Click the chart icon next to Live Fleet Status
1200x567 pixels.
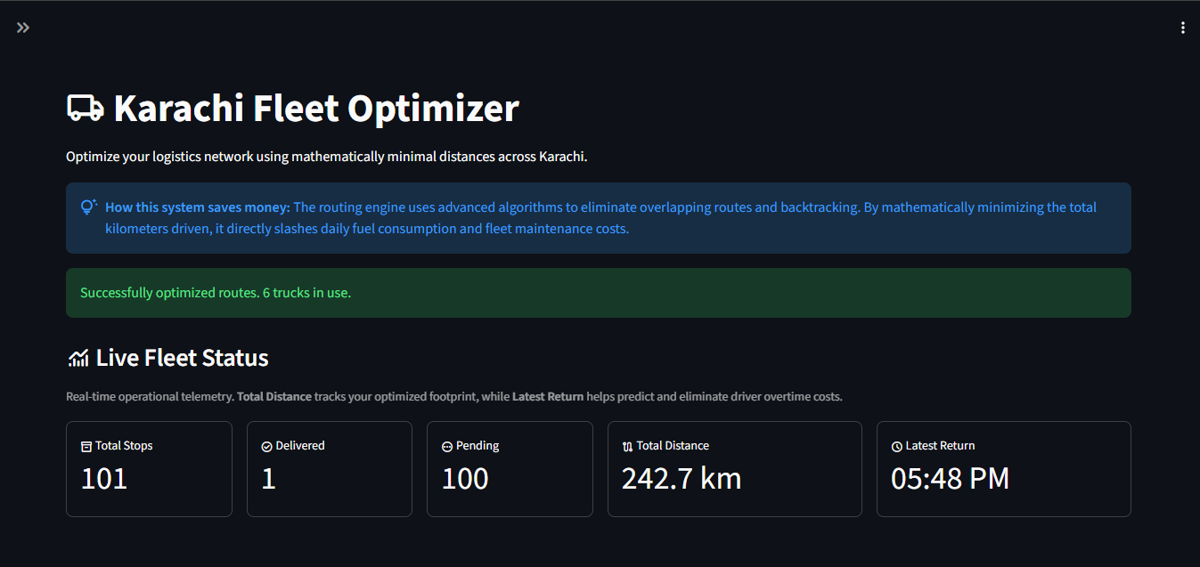click(x=78, y=359)
